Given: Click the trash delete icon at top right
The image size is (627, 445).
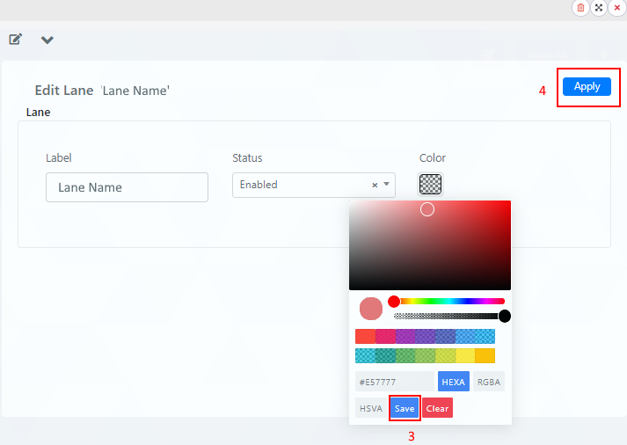Looking at the screenshot, I should [580, 8].
